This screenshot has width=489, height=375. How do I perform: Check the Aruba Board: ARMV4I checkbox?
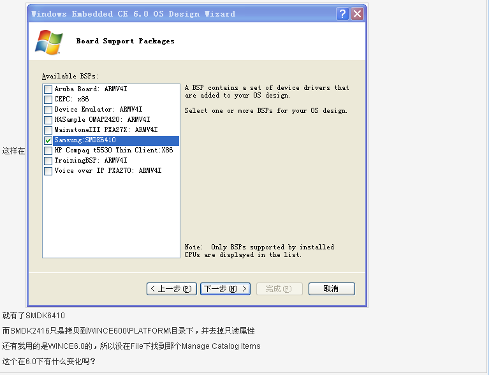click(x=48, y=89)
